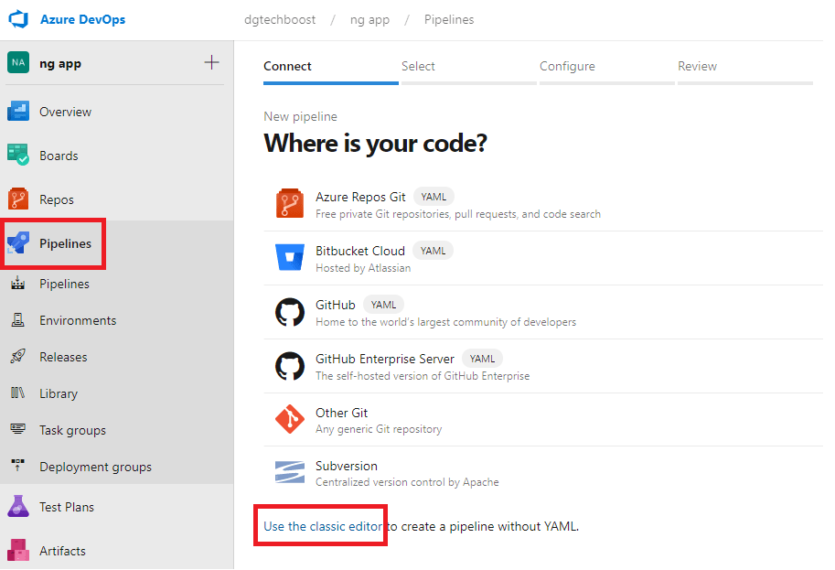The image size is (835, 570).
Task: Click the Use the classic editor link
Action: pyautogui.click(x=322, y=526)
